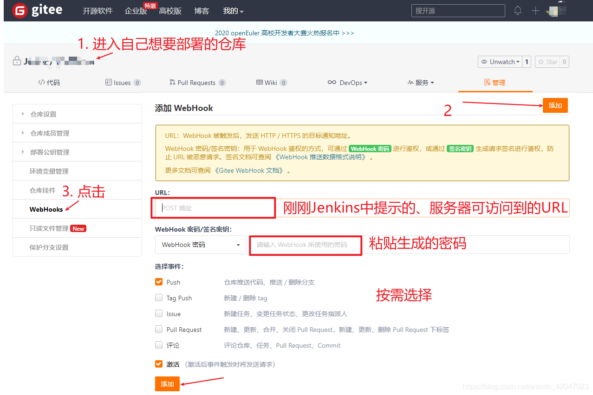Open 企业版 in top navigation
The image size is (593, 395).
point(136,11)
